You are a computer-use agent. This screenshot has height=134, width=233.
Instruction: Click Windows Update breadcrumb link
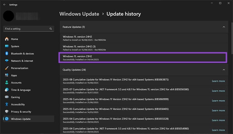(79, 14)
